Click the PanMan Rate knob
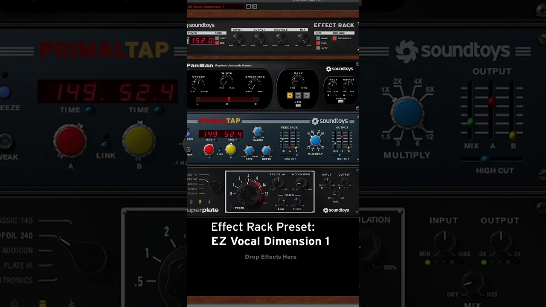This screenshot has width=546, height=307. 298,81
